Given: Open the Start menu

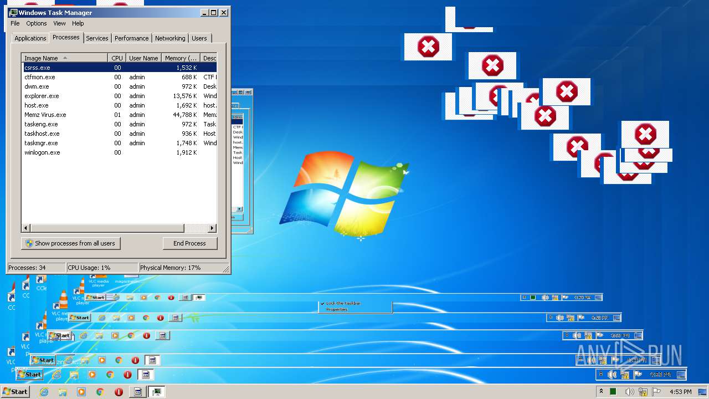Looking at the screenshot, I should (15, 391).
